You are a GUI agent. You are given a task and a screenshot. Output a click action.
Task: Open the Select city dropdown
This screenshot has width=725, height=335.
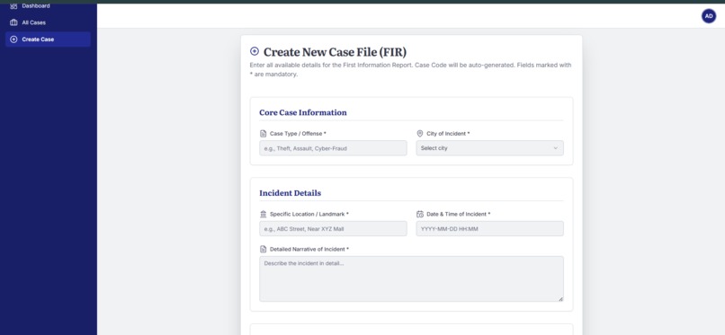coord(489,148)
